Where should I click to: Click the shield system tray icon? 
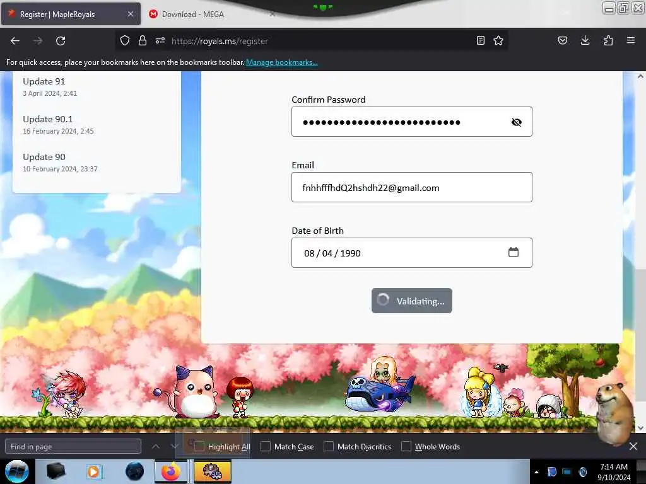click(551, 471)
